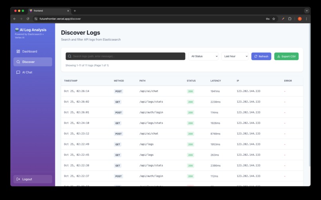The image size is (321, 200).
Task: Click timestamp Oct 25, 02:24:10
Action: pos(76,123)
